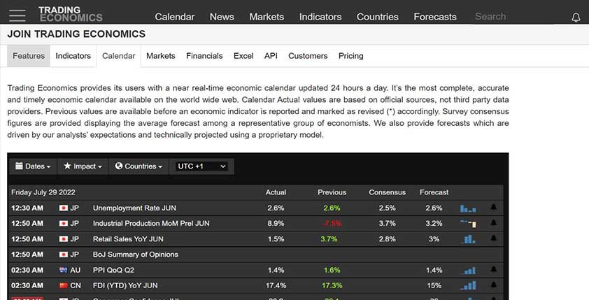Click China flag in FDI row

tap(64, 285)
